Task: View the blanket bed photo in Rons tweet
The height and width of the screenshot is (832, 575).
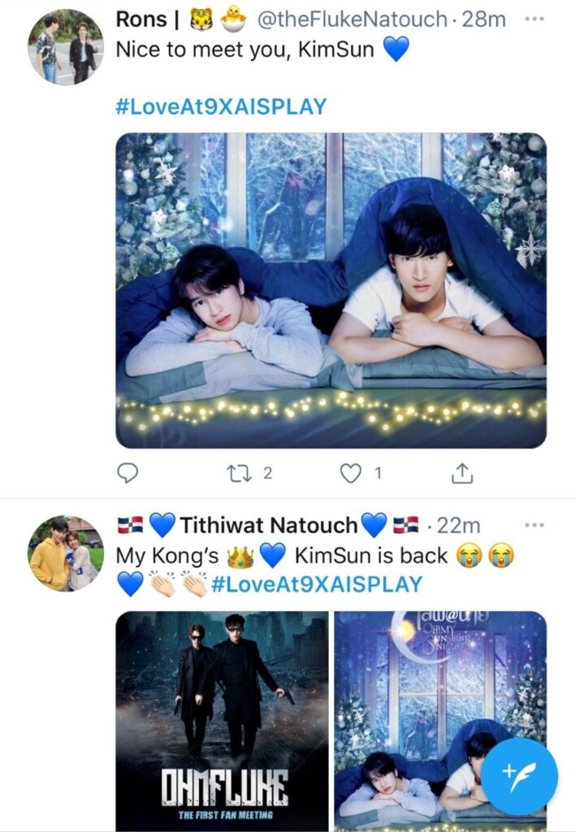Action: 331,290
